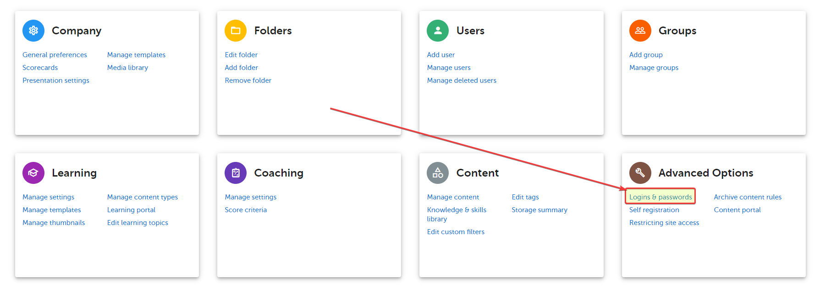Screen dimensions: 820x290
Task: Select Edit folder link
Action: pyautogui.click(x=241, y=55)
